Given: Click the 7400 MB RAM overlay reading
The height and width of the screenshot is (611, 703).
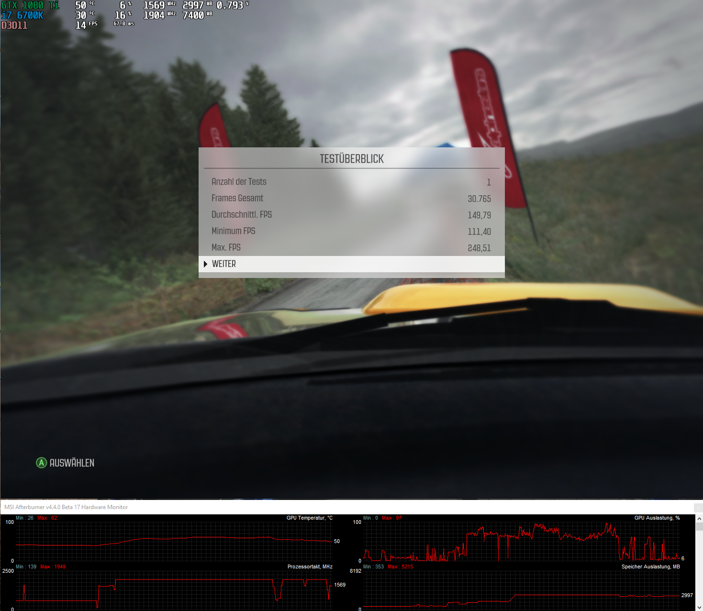Looking at the screenshot, I should click(197, 15).
